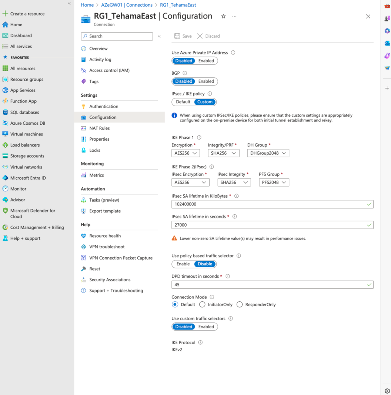The width and height of the screenshot is (391, 395).
Task: Open Virtual machines in portal sidebar
Action: pyautogui.click(x=26, y=134)
